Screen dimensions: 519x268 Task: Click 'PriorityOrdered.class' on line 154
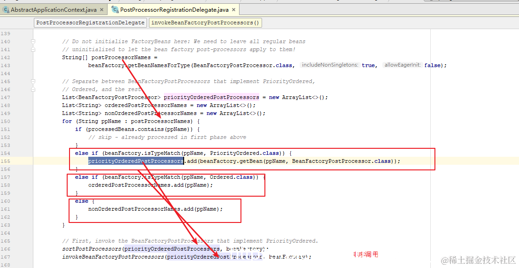click(244, 153)
